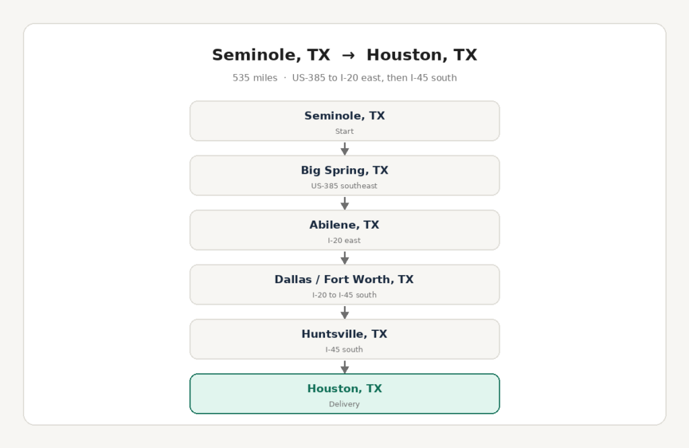Click the '535 miles' route summary text

(x=255, y=78)
